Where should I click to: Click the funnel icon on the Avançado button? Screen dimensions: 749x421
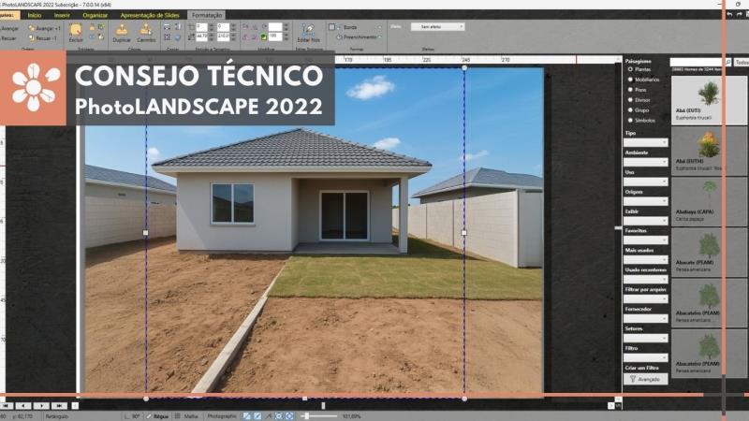coord(633,379)
